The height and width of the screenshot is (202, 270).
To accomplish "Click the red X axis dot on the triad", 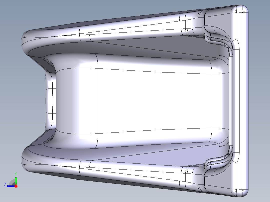I will click(16, 186).
